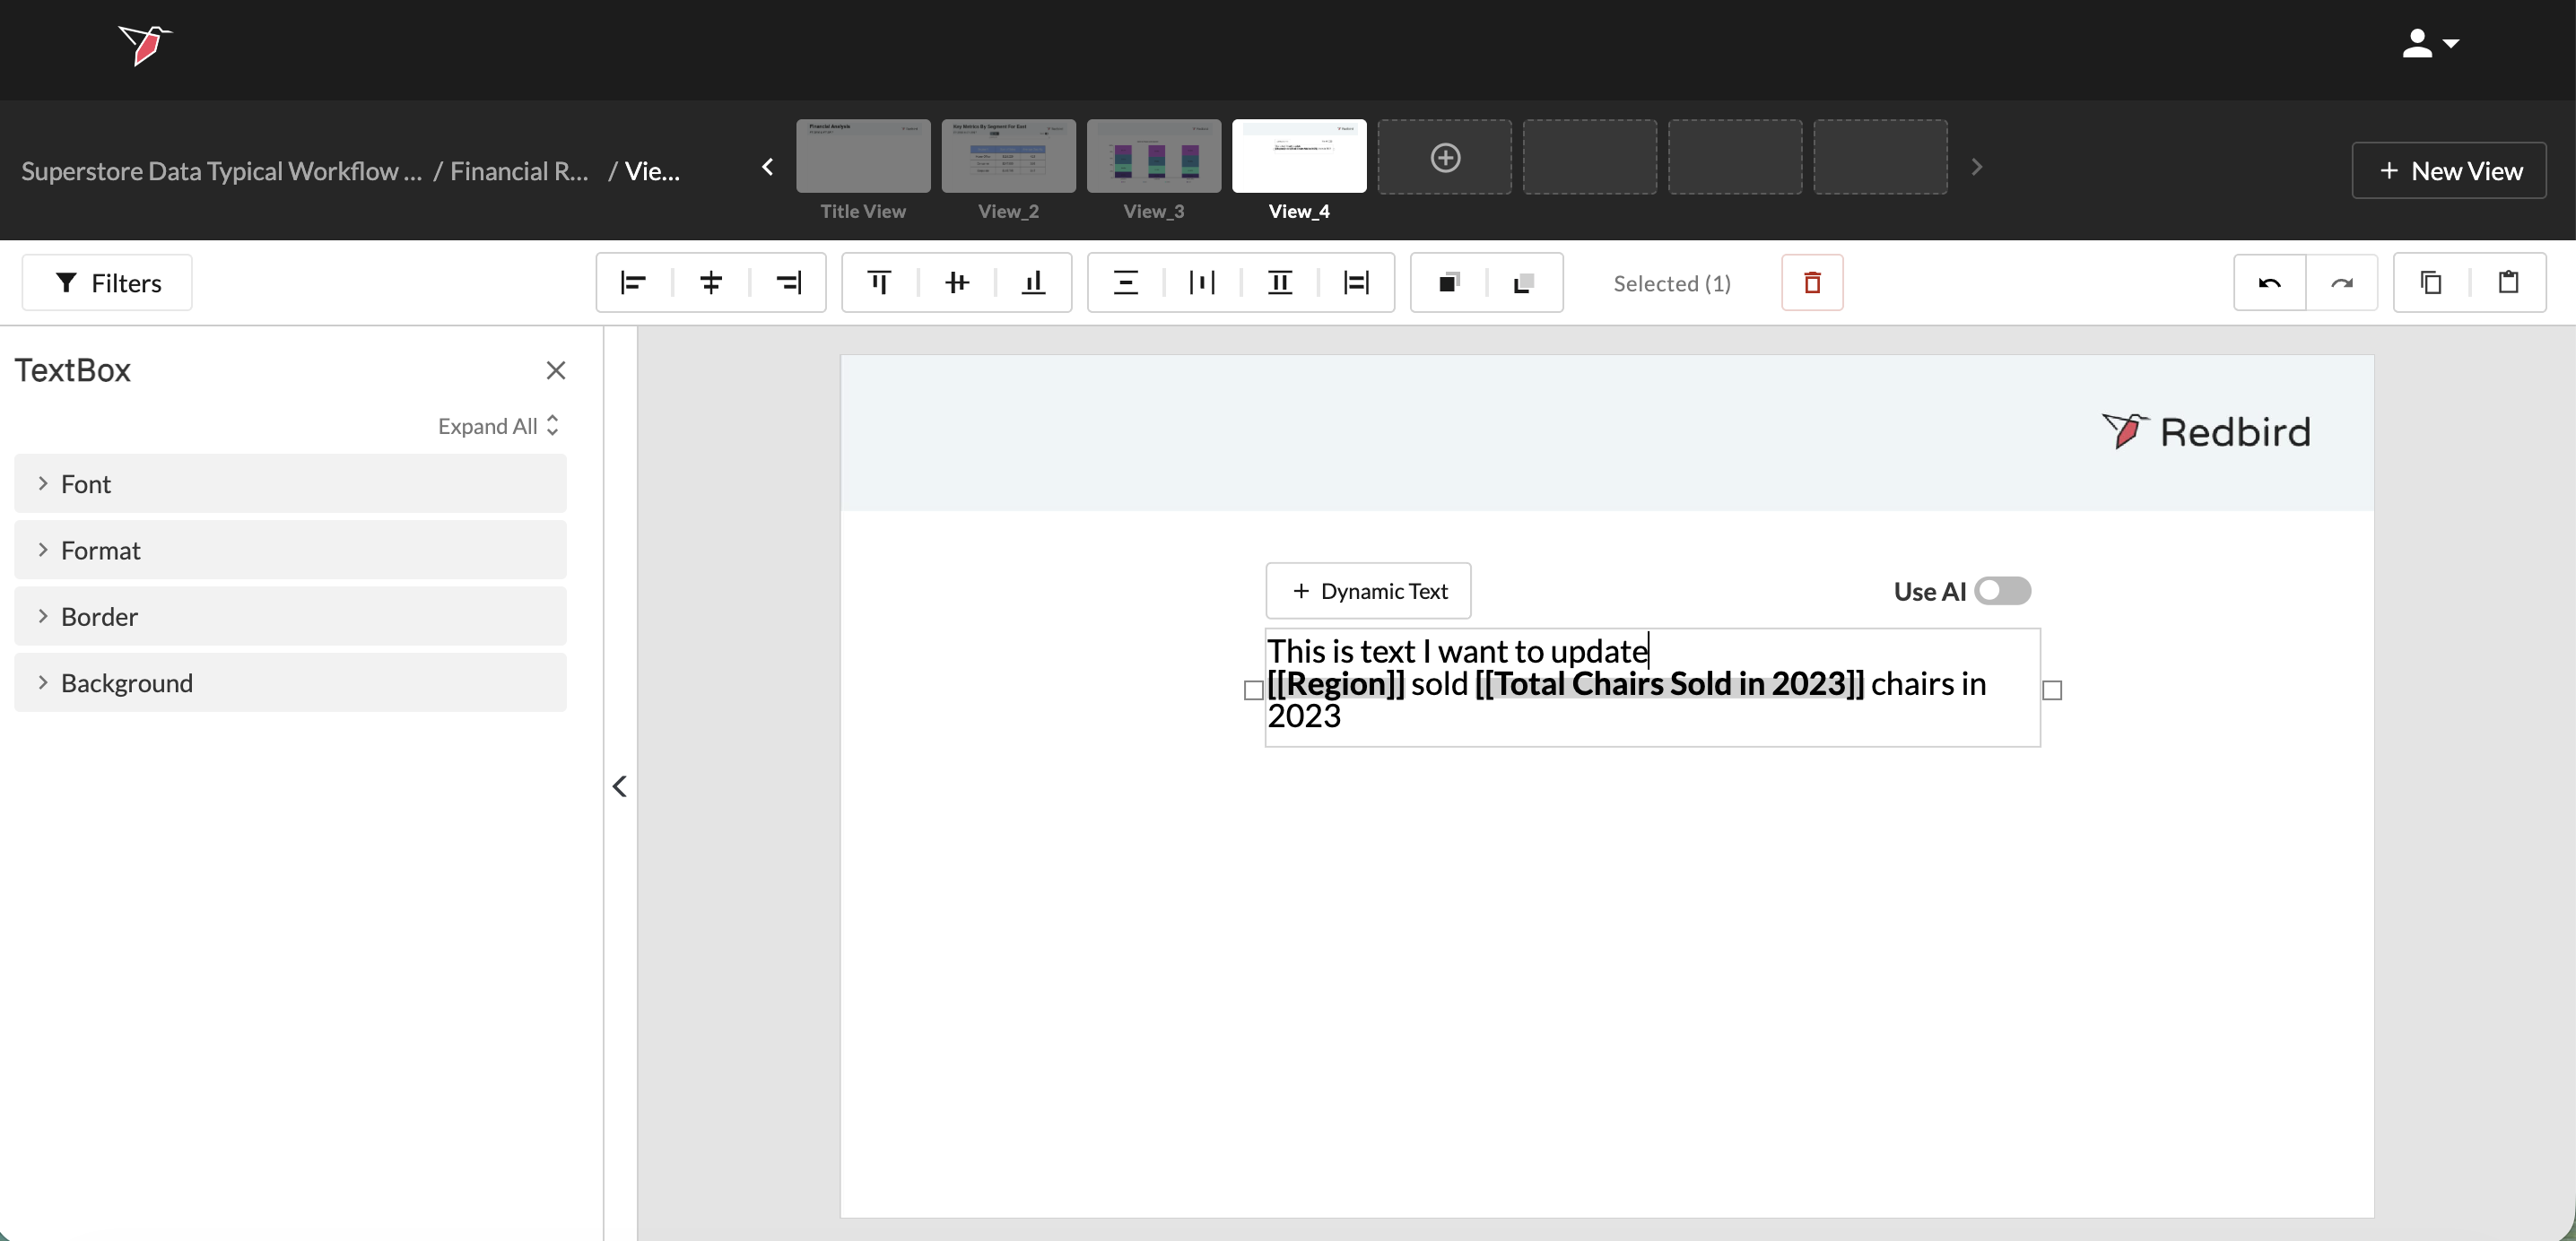
Task: Switch to the View_2 thumbnail
Action: click(1008, 157)
